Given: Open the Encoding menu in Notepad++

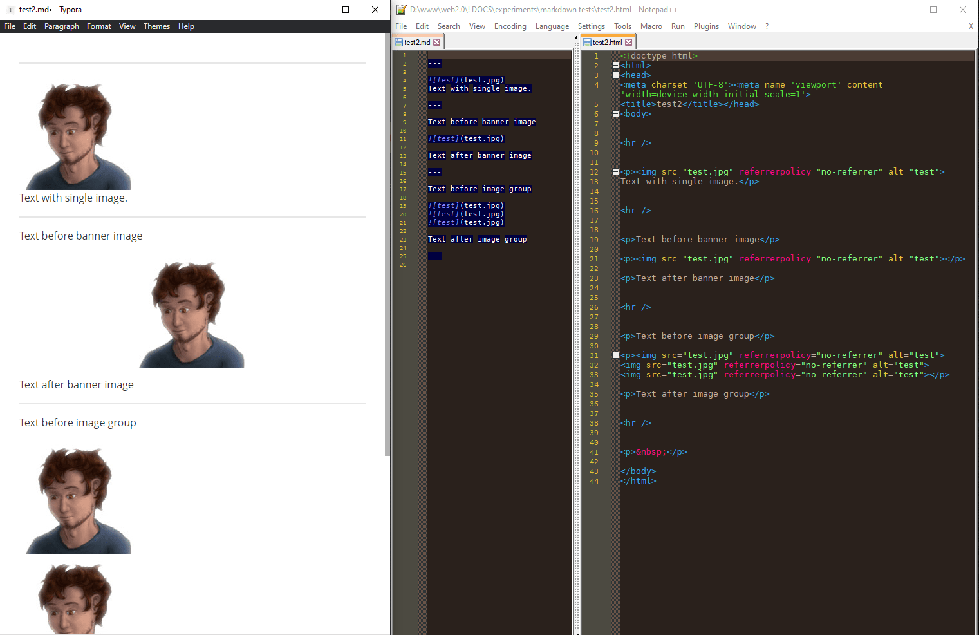Looking at the screenshot, I should (x=510, y=26).
